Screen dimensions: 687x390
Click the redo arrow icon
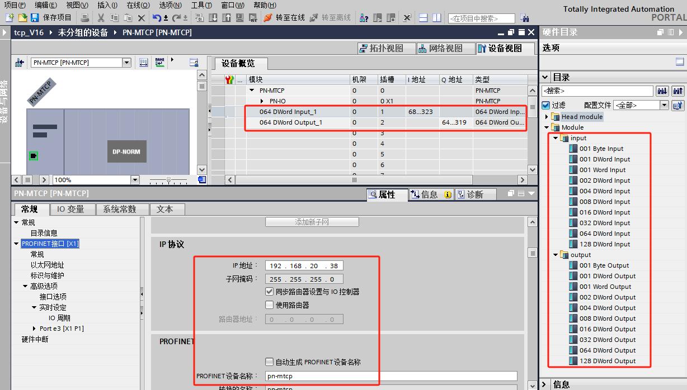tap(176, 18)
